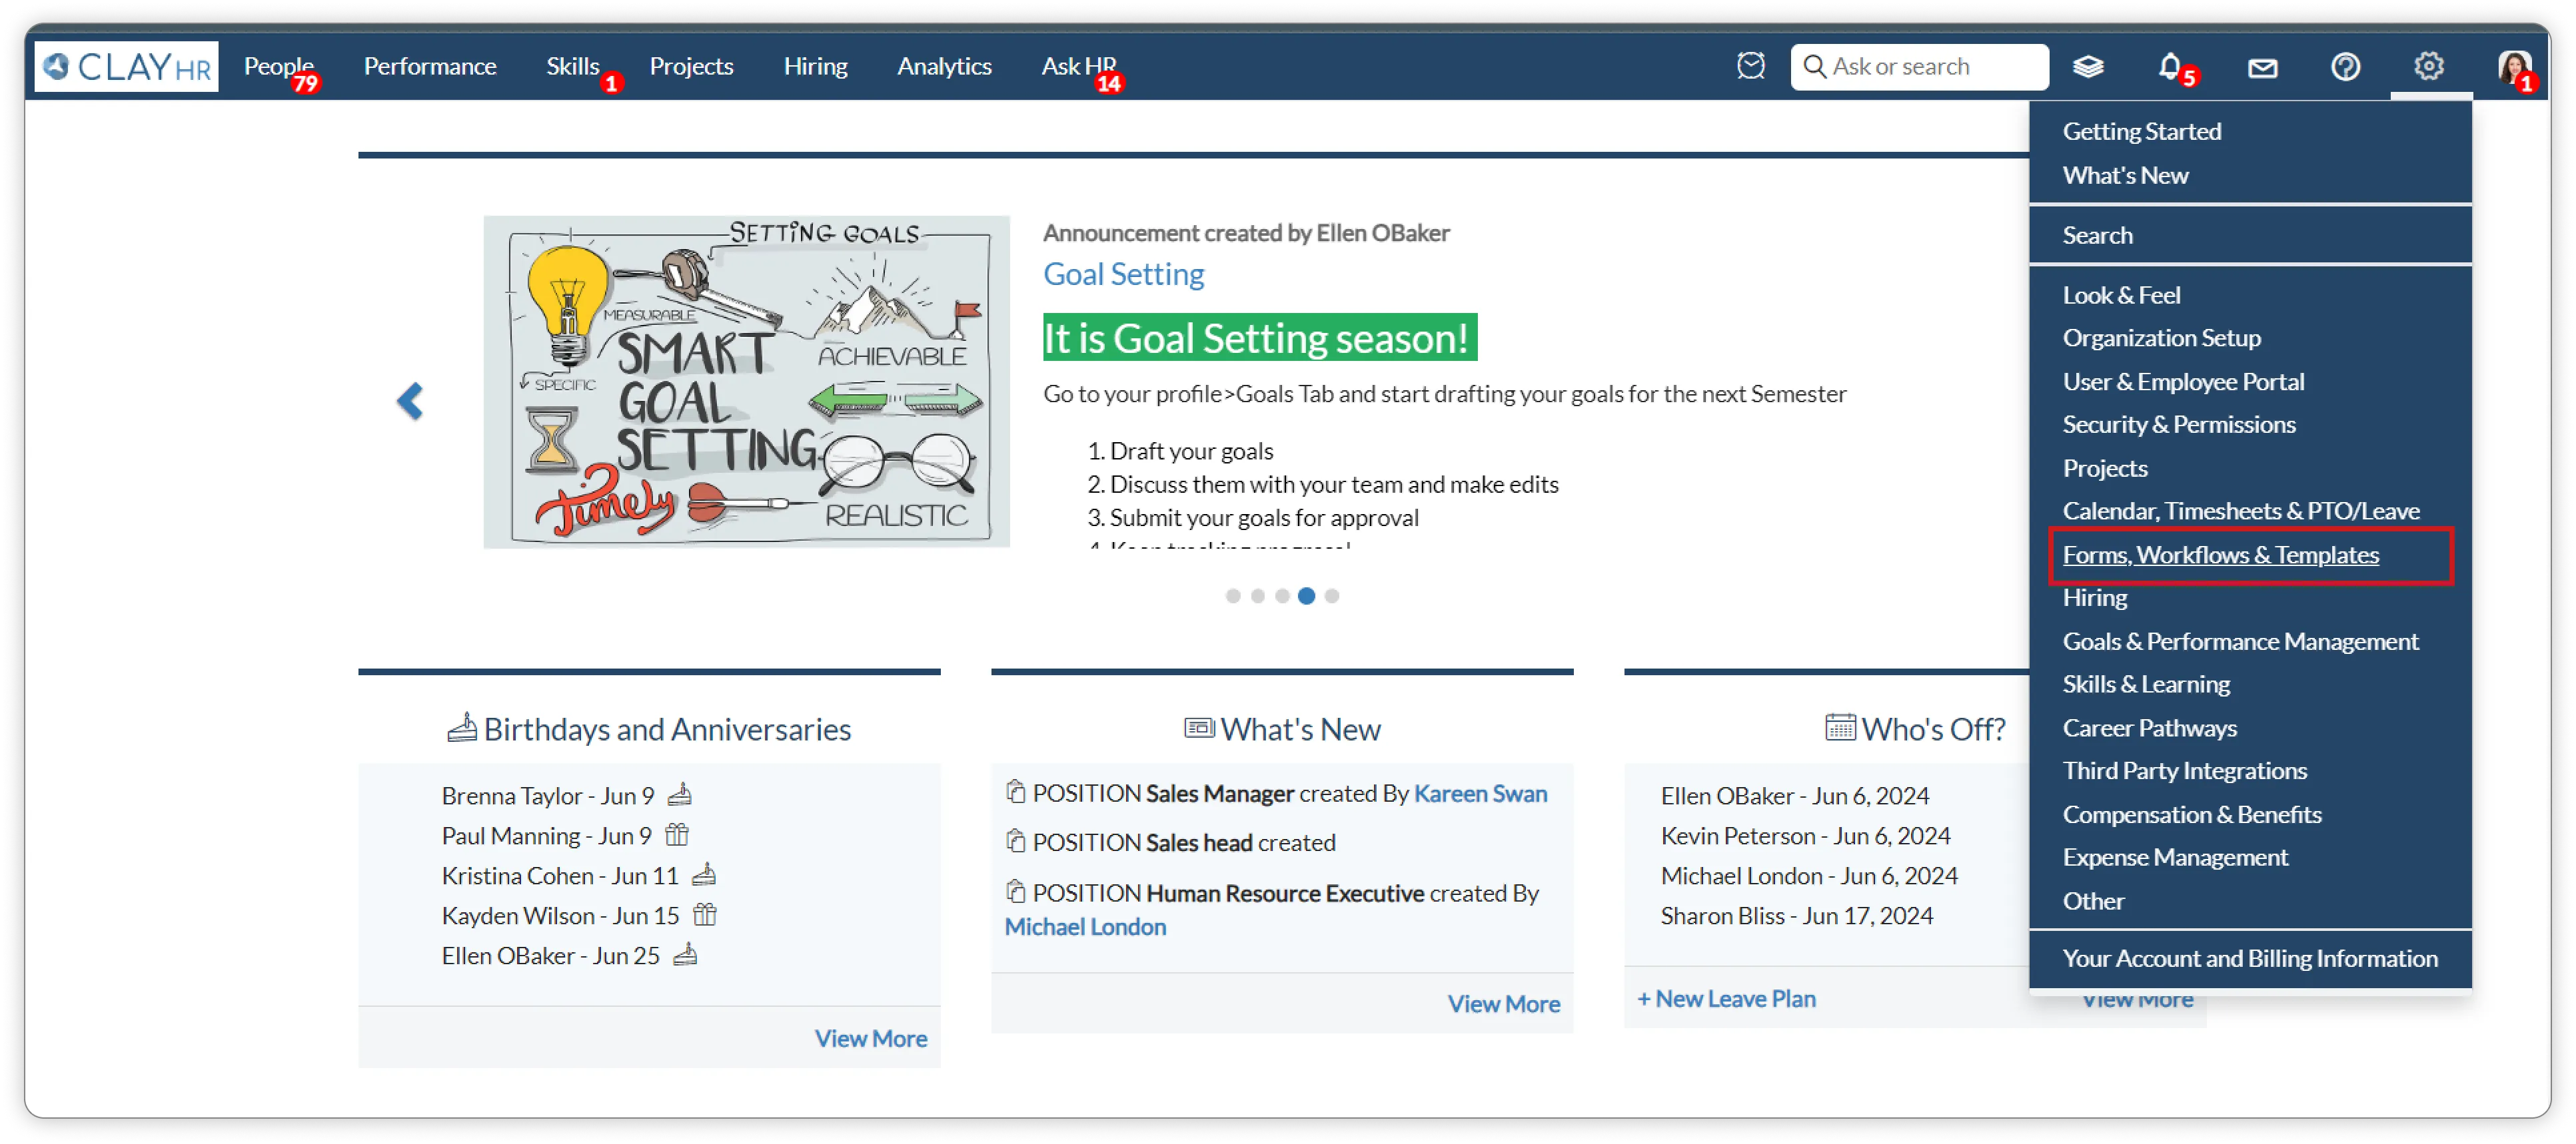This screenshot has height=1144, width=2576.
Task: Open the layers stack icon
Action: pos(2088,67)
